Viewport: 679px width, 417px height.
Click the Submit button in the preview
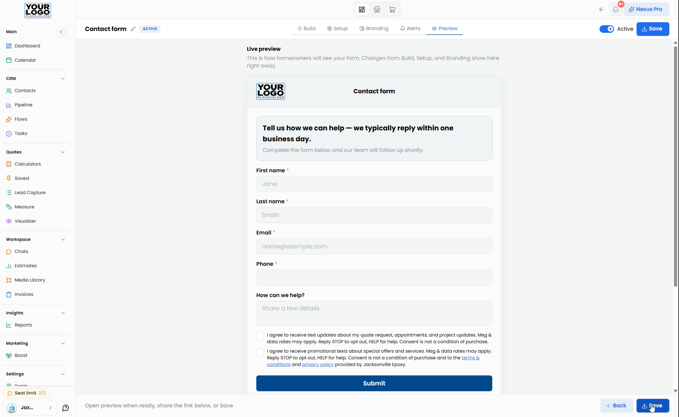click(374, 383)
